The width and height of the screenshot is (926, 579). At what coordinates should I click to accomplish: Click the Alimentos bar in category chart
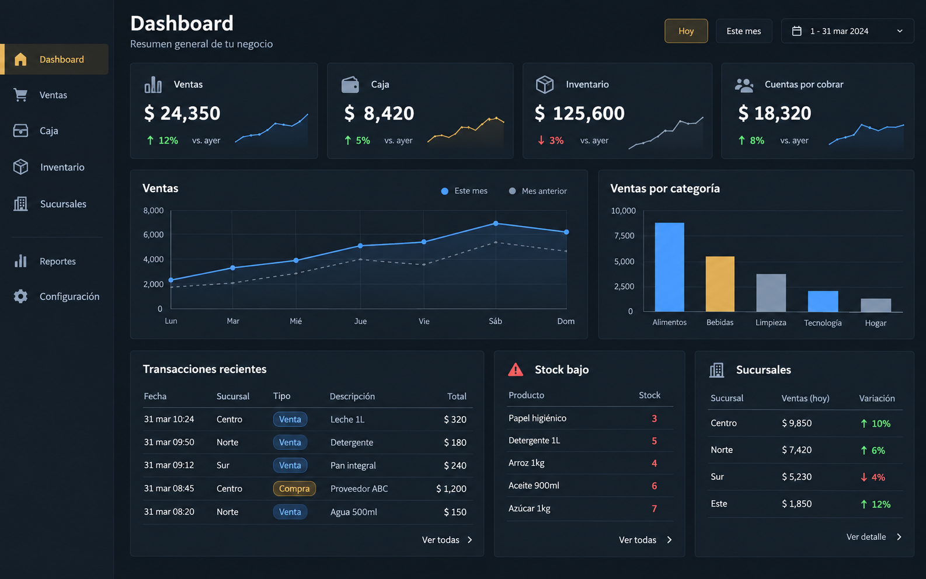(669, 267)
